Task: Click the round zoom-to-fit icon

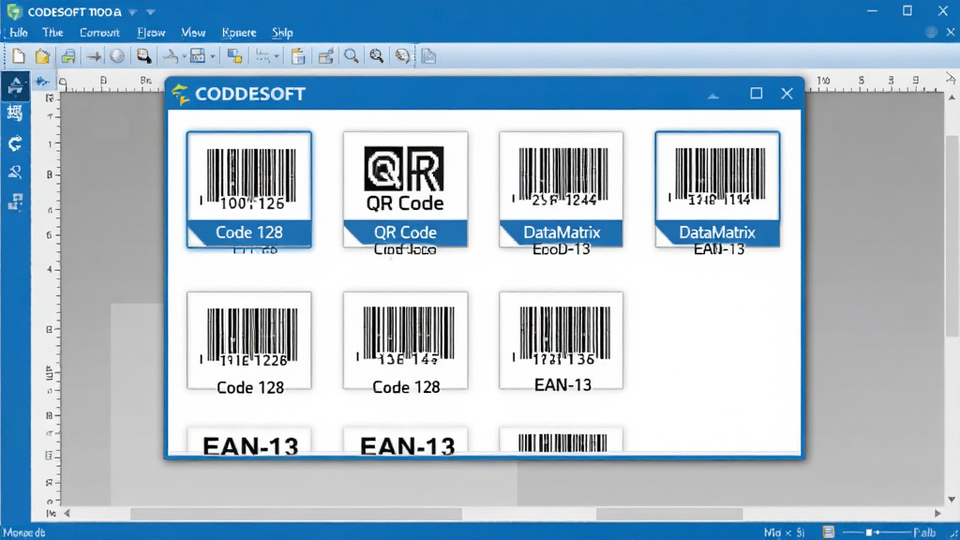Action: tap(402, 56)
